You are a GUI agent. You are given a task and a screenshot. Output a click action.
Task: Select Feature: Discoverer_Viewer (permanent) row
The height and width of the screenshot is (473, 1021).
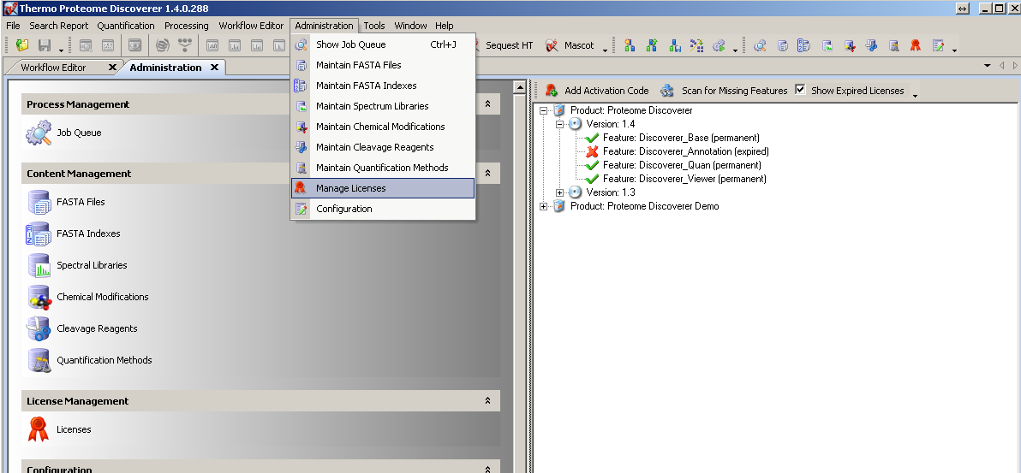point(684,179)
